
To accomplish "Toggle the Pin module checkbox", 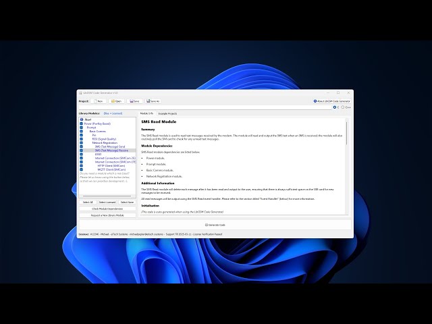I will (81, 135).
